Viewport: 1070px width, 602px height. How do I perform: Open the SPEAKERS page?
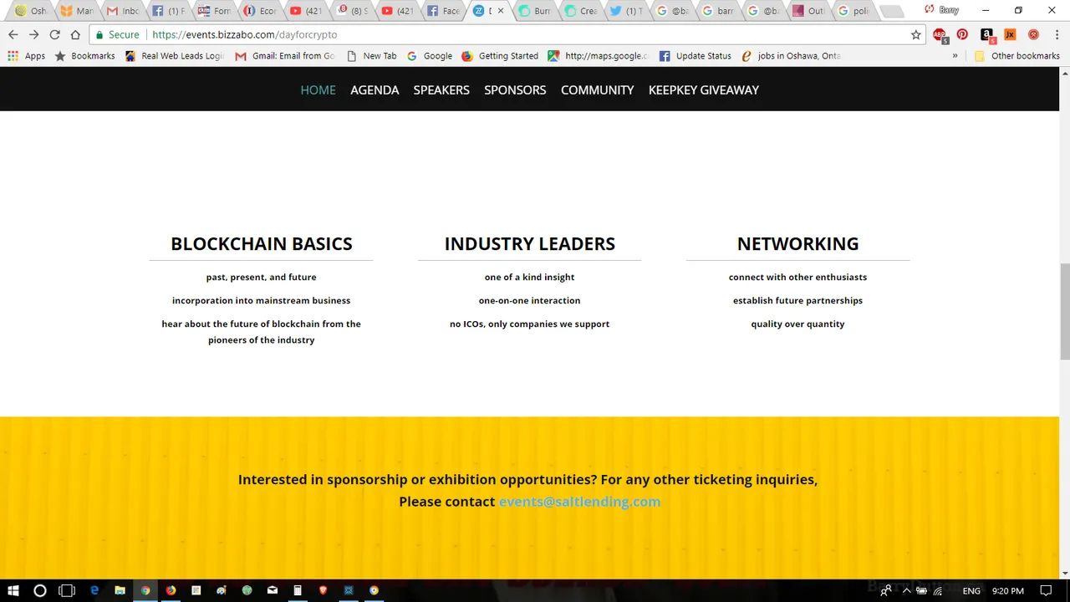441,89
